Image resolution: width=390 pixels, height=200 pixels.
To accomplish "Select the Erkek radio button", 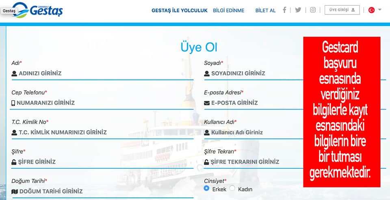I will (206, 188).
